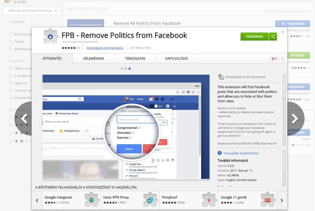Open the Közösség és kommunikáció link

point(105,48)
